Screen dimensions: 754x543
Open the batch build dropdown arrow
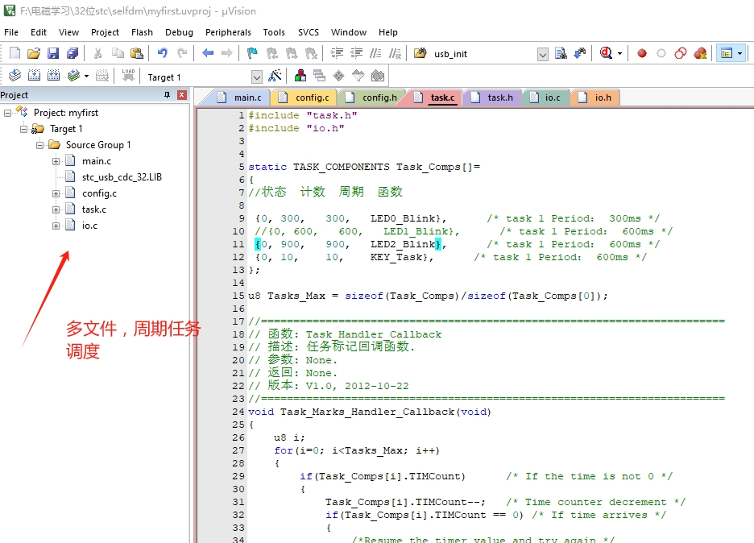[x=86, y=76]
